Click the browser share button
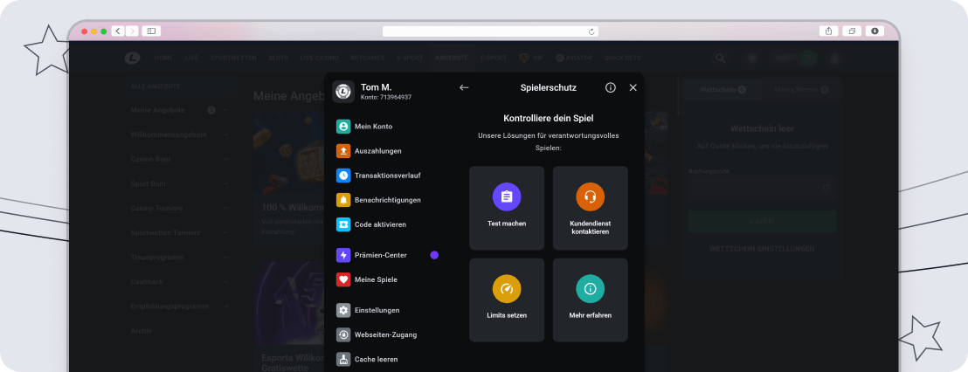 point(828,31)
